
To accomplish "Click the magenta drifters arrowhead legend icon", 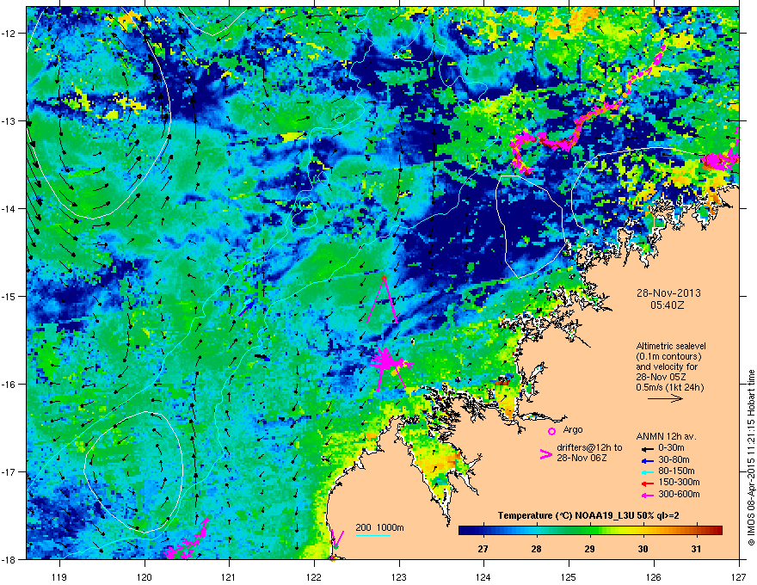I will [x=545, y=454].
